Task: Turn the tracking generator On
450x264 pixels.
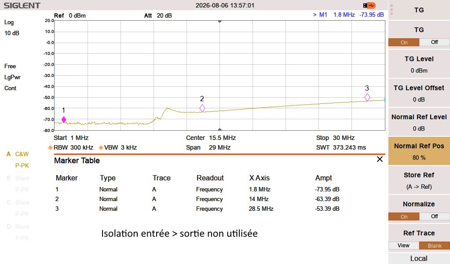Action: pyautogui.click(x=404, y=43)
